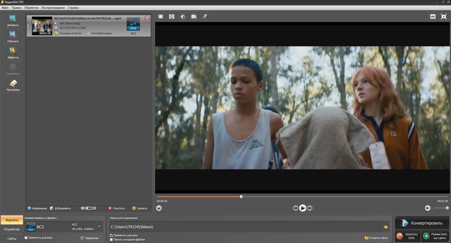Screen dimensions: 451x243
Task: Select the Форматы tab
Action: [x=12, y=220]
